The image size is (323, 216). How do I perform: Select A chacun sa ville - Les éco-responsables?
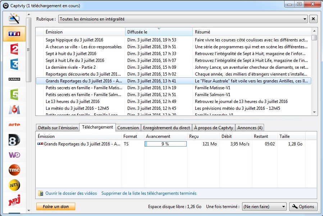173,47
